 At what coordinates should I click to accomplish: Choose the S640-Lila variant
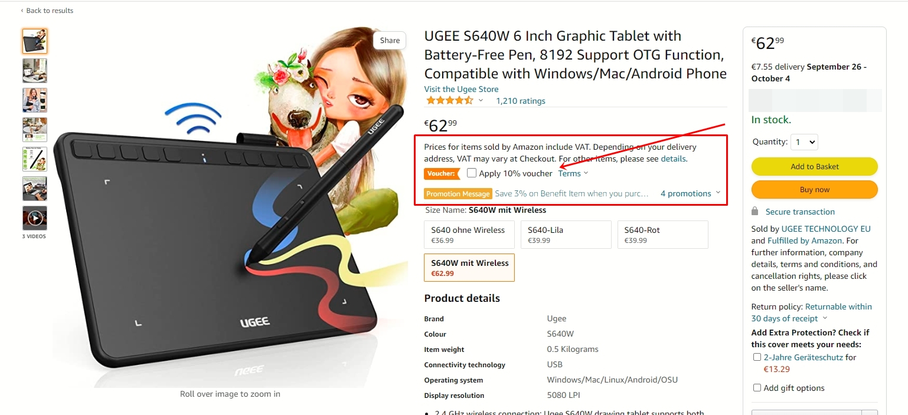coord(566,235)
